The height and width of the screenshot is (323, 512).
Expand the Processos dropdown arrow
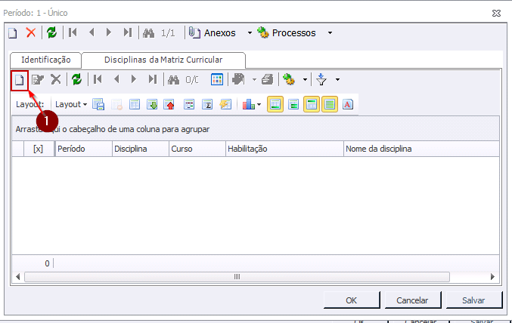pos(330,32)
